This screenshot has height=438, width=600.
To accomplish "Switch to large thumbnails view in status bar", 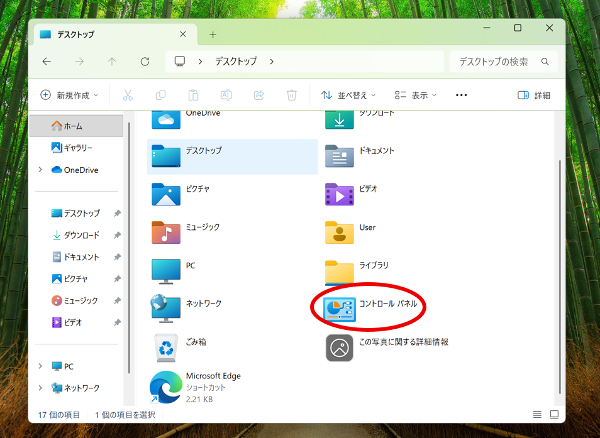I will pyautogui.click(x=554, y=415).
